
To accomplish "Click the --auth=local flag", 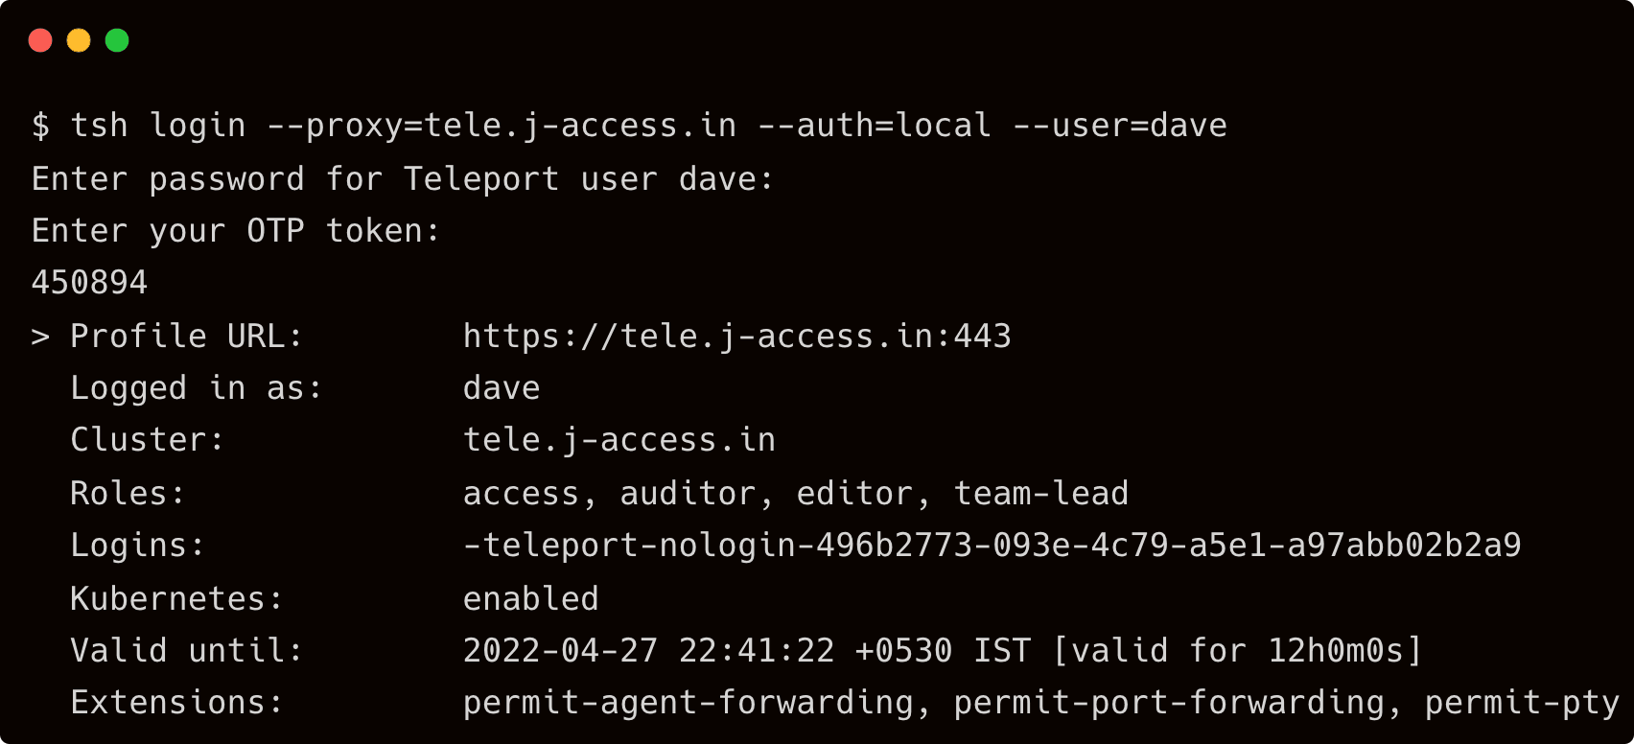I will coord(874,126).
